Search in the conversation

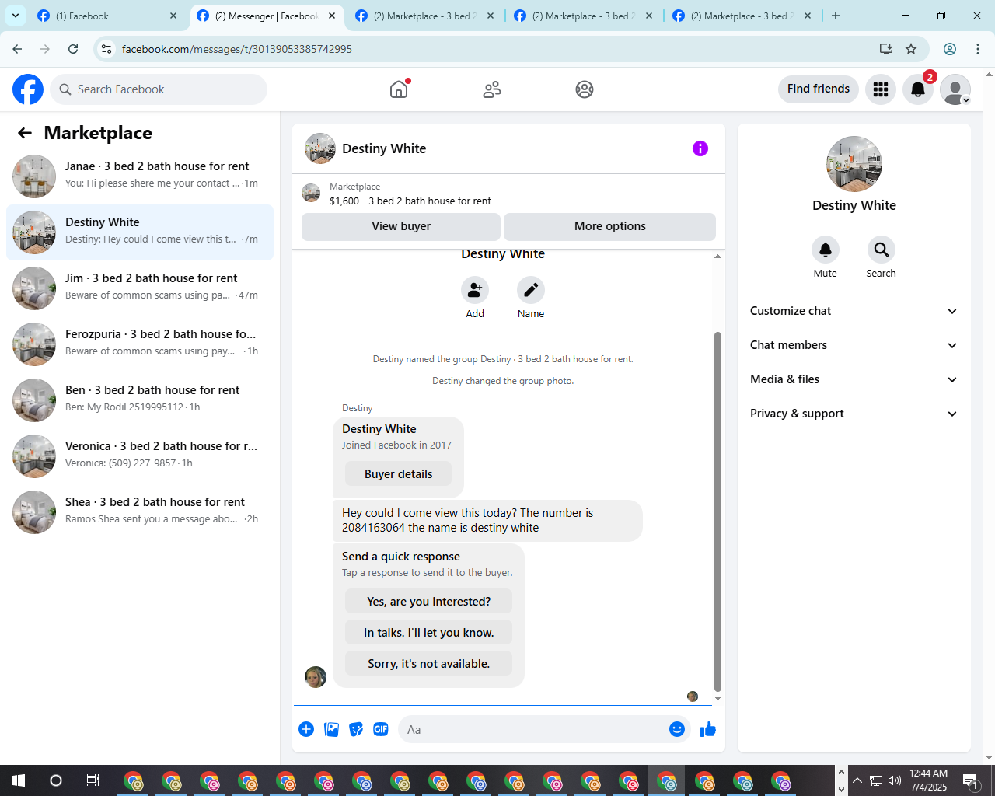click(x=882, y=250)
